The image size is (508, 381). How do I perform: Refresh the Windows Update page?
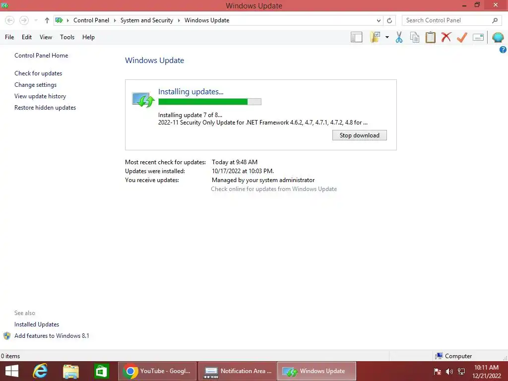click(389, 20)
